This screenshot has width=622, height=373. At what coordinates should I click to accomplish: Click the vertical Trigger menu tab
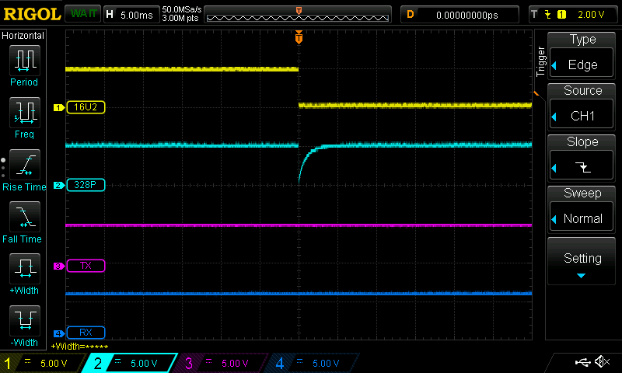click(540, 62)
